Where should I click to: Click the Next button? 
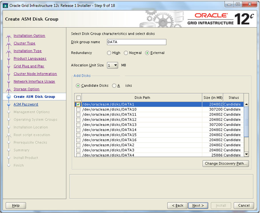pos(198,206)
